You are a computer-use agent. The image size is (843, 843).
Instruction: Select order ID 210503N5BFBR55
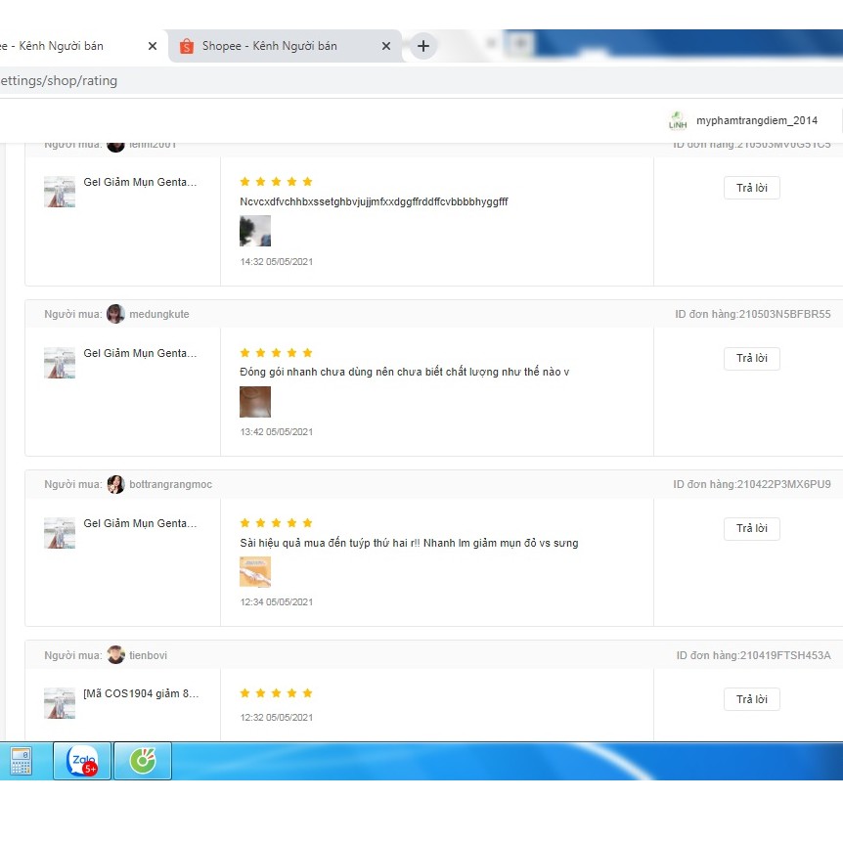coord(784,314)
